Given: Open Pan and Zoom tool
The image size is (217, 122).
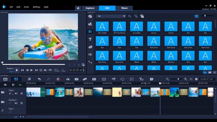Looking at the screenshot, I should 132,79.
